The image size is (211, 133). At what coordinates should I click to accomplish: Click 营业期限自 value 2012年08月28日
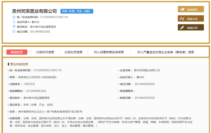pyautogui.click(x=36, y=91)
